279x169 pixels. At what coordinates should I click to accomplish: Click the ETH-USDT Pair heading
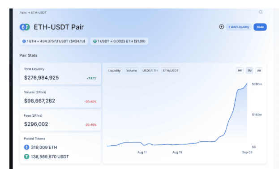(x=59, y=27)
